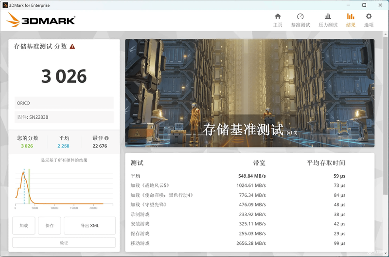Click the 2656.28 MB/s bandwidth value
The image size is (389, 257).
[x=251, y=243]
